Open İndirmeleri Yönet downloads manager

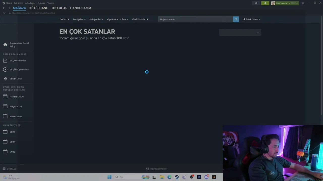coord(158,169)
